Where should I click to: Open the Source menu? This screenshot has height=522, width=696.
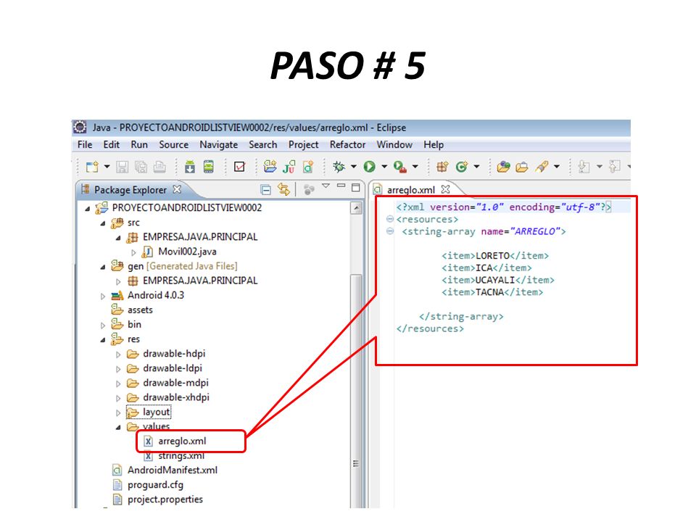[173, 145]
